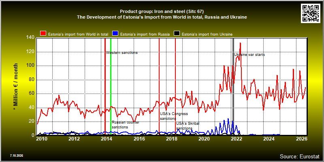This screenshot has width=324, height=162.
Task: Click the 20 y-axis value
Action: [x=32, y=122]
